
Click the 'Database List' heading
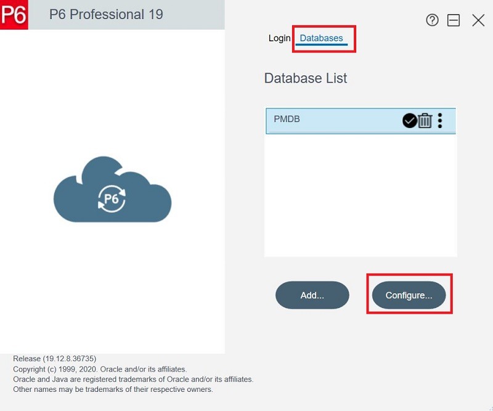pos(305,78)
